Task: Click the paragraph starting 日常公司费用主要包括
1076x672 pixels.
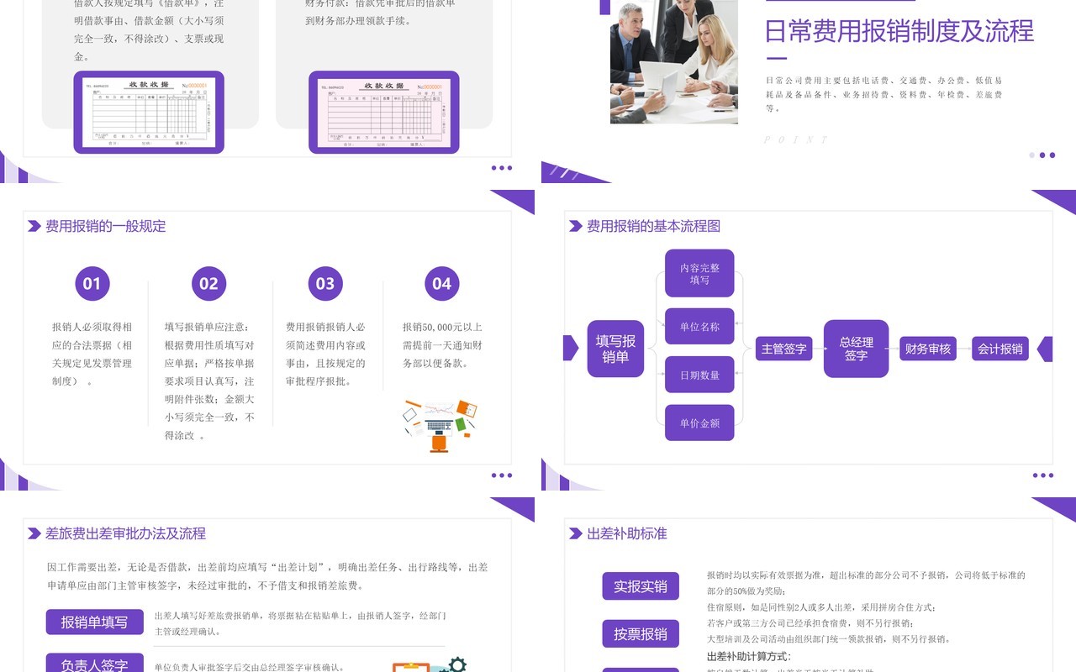Action: 884,94
